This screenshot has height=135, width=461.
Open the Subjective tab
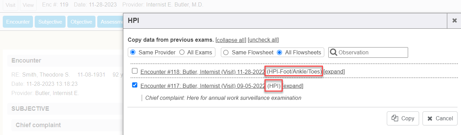pyautogui.click(x=50, y=22)
